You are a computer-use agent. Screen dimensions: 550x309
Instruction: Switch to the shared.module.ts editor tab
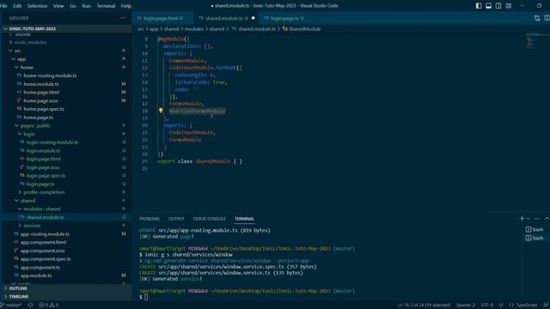point(226,18)
